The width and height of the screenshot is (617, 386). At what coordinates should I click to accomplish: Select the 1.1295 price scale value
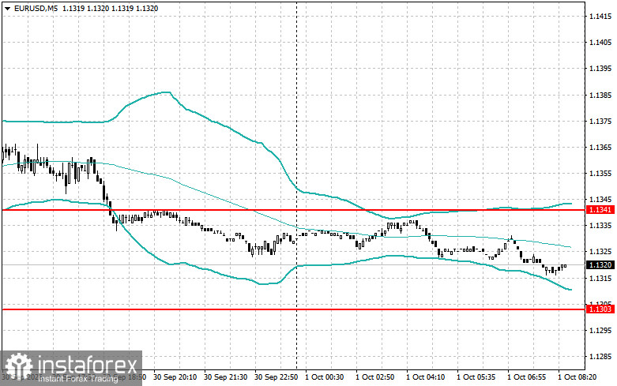coord(600,331)
